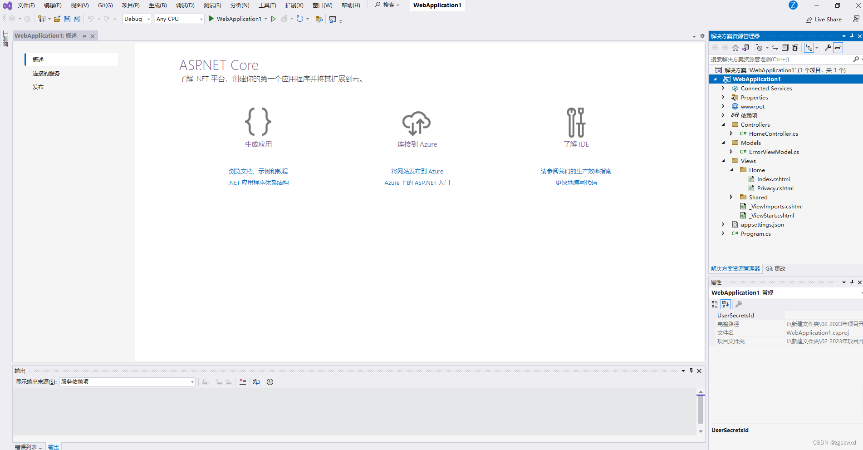Click the Save file toolbar icon
The height and width of the screenshot is (450, 863).
tap(67, 19)
